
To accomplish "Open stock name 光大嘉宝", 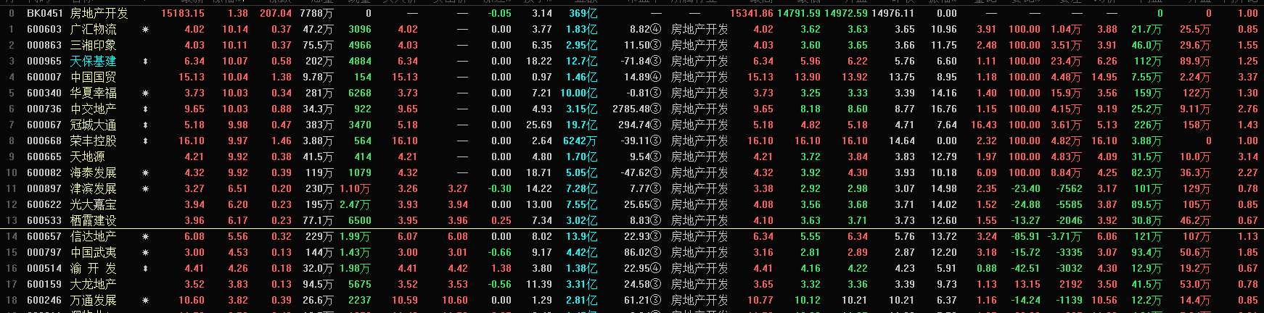I will click(93, 205).
